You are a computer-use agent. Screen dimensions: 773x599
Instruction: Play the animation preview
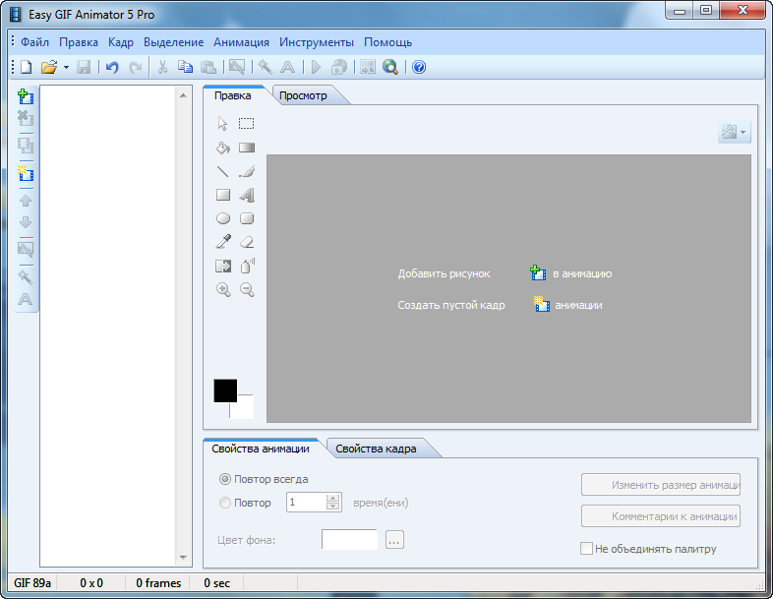tap(316, 67)
